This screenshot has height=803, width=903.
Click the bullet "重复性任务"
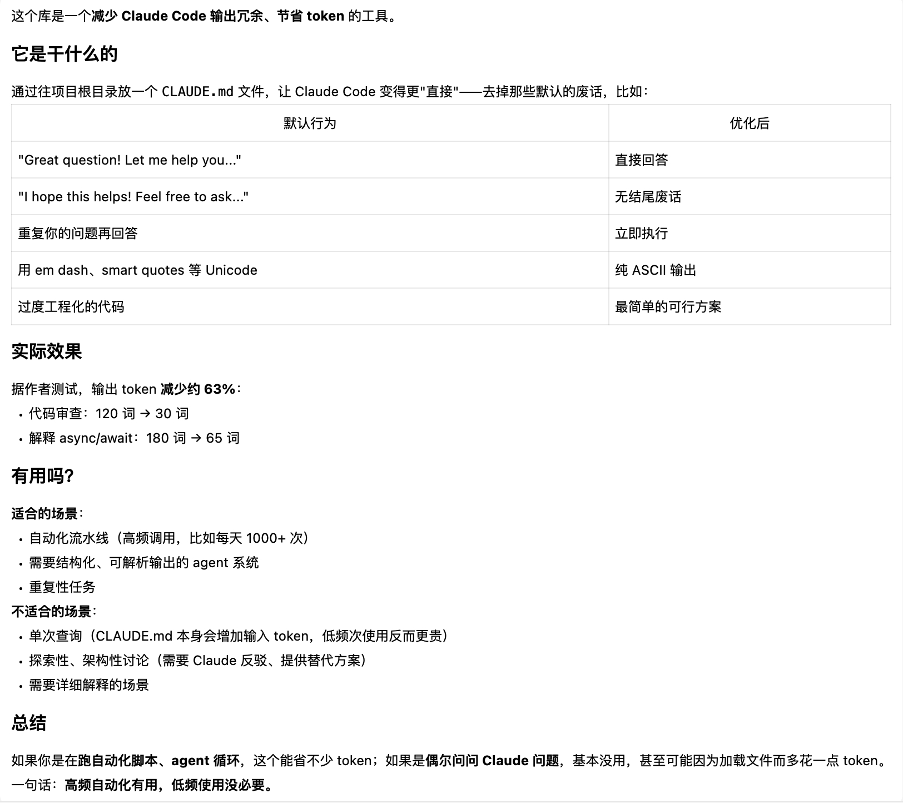(x=62, y=587)
